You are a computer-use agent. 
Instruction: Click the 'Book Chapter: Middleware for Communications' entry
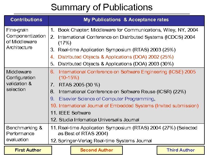[x=124, y=30]
